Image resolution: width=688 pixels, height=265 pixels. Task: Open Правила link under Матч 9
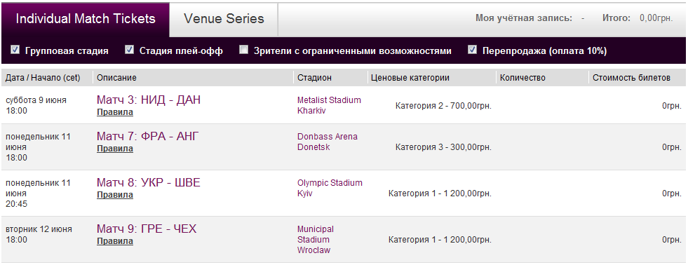tap(115, 241)
